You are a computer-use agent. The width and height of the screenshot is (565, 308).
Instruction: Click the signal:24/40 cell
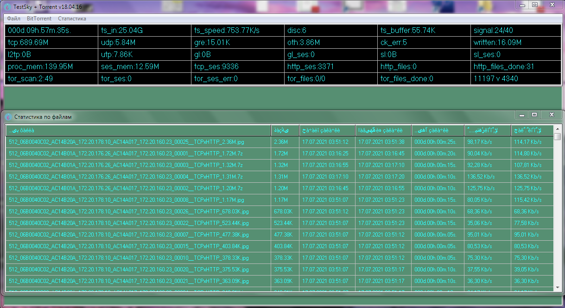coord(515,31)
